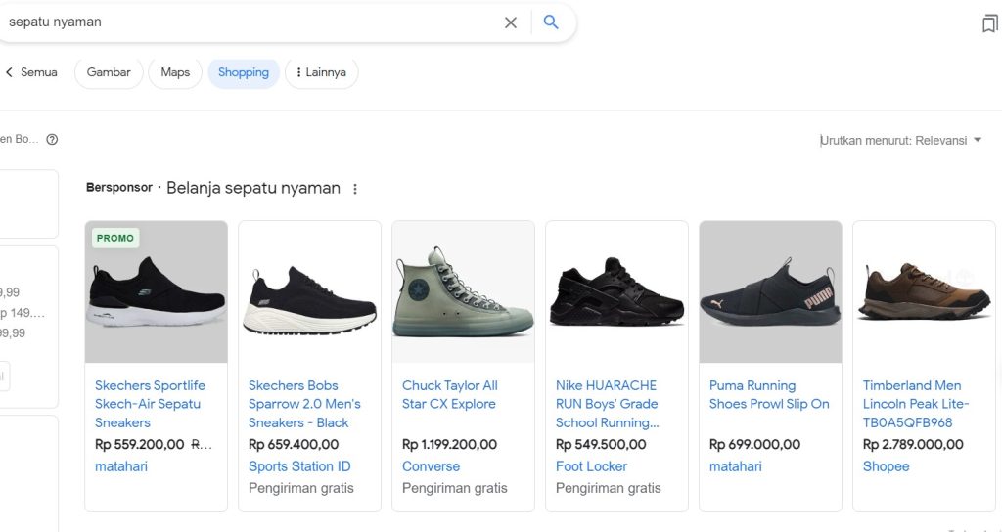The height and width of the screenshot is (532, 1002).
Task: Visit the Sports Station ID store link
Action: [299, 466]
